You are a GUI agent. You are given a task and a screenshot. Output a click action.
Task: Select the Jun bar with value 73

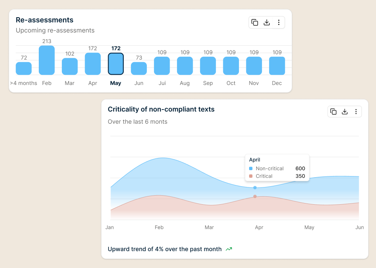(139, 68)
